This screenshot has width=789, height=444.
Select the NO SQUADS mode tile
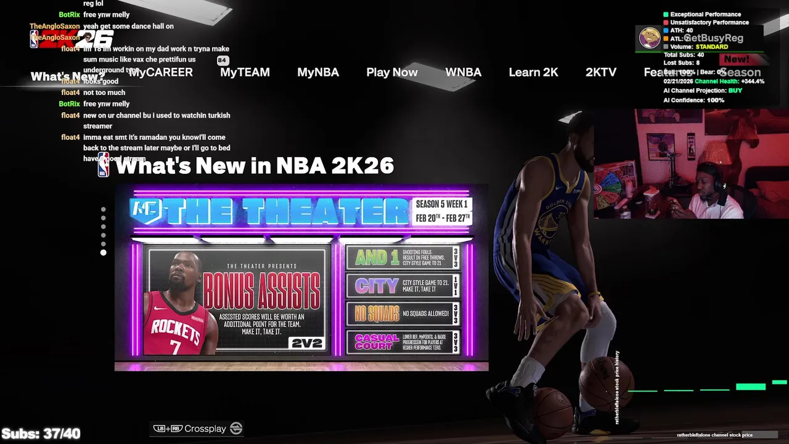pyautogui.click(x=403, y=313)
